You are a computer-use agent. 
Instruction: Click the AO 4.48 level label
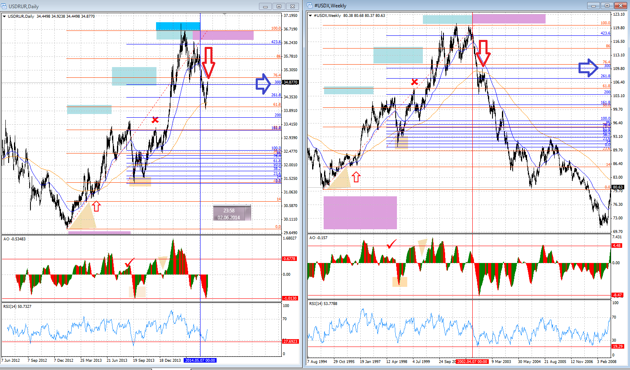[617, 246]
